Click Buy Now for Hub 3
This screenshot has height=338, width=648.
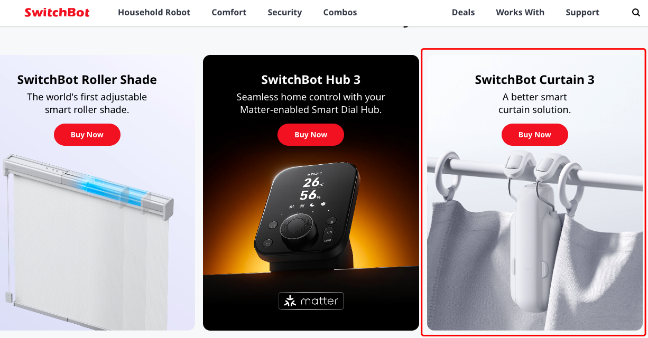[311, 135]
